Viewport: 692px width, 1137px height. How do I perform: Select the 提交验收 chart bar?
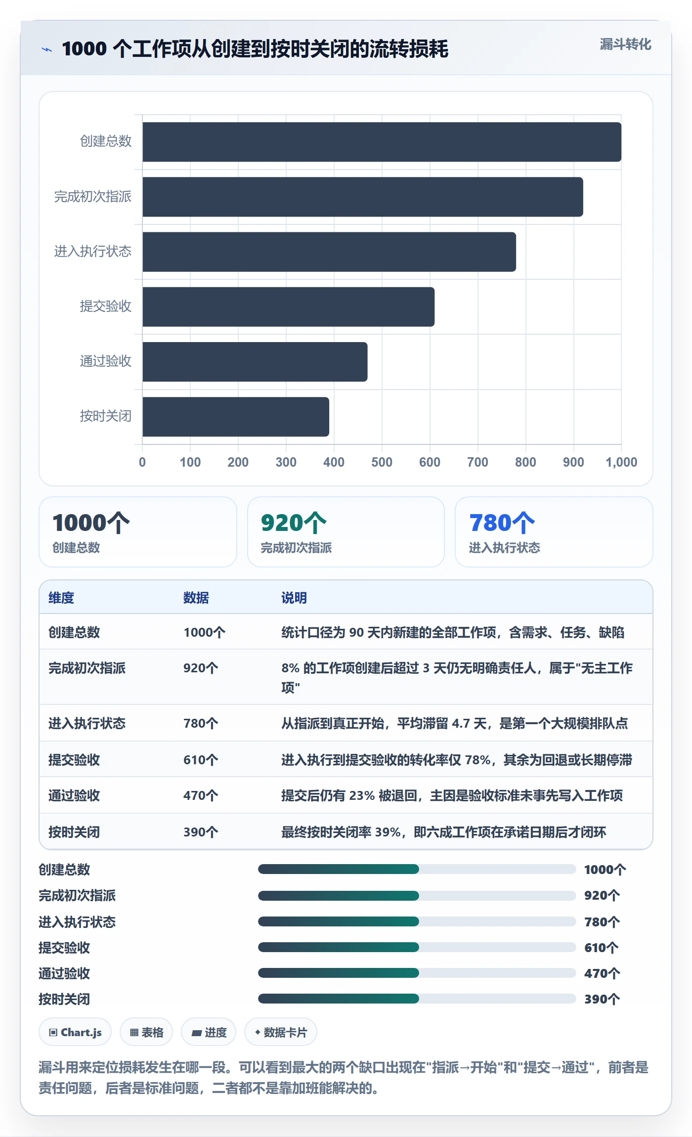(288, 306)
